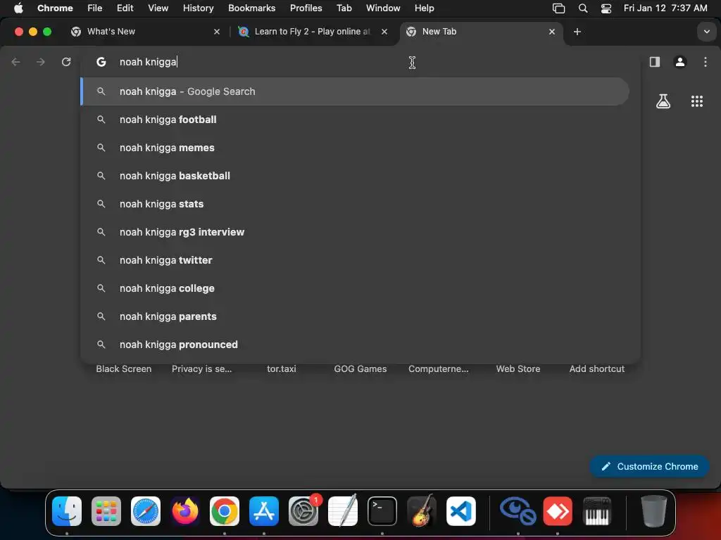
Task: Open Trash from the Dock
Action: click(x=653, y=511)
